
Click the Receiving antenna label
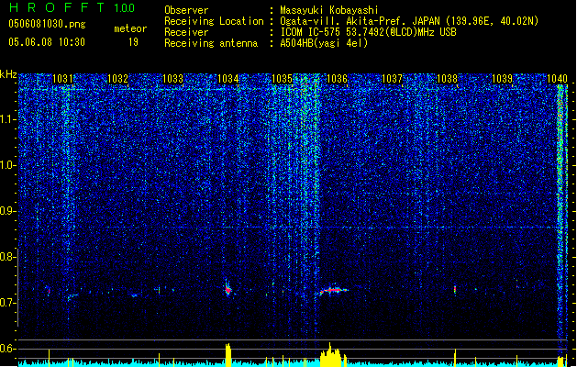point(211,43)
